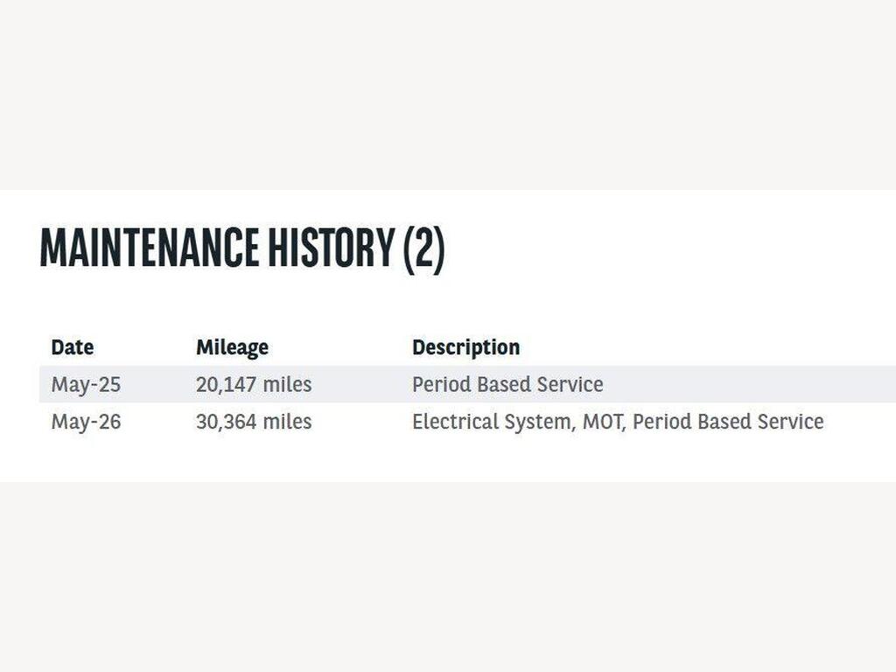This screenshot has width=896, height=672.
Task: Click the word MAINTENANCE in the heading
Action: pos(149,247)
